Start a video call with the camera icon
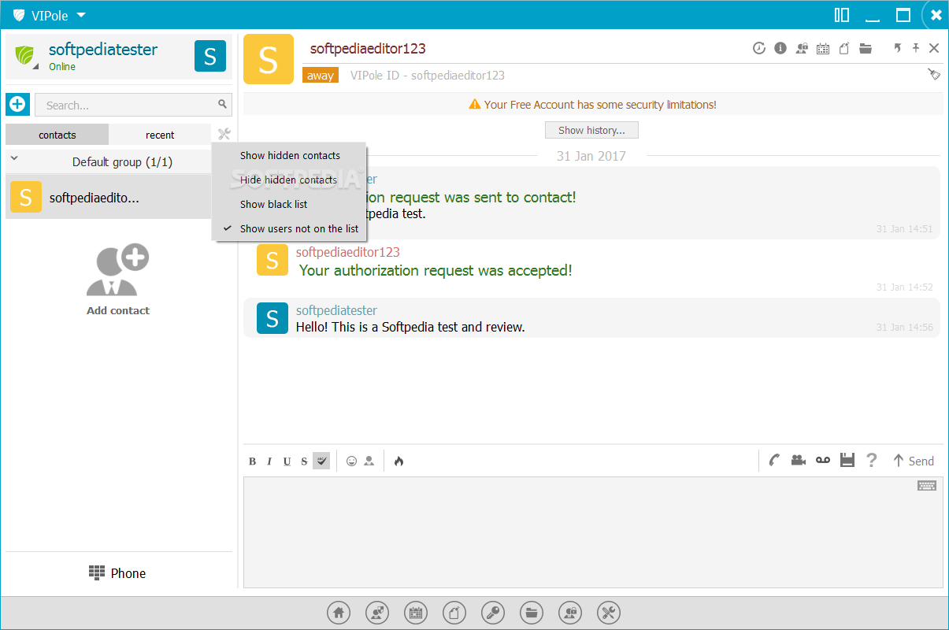The image size is (949, 630). [x=799, y=461]
